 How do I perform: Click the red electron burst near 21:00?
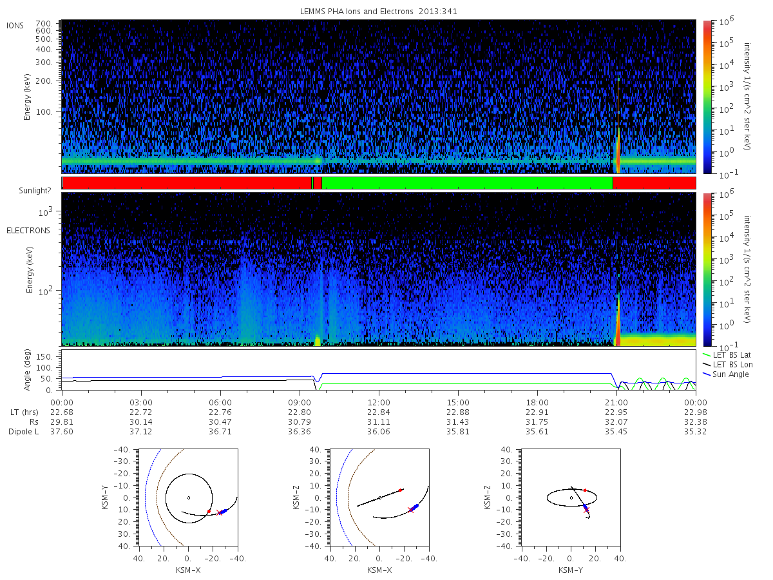618,322
